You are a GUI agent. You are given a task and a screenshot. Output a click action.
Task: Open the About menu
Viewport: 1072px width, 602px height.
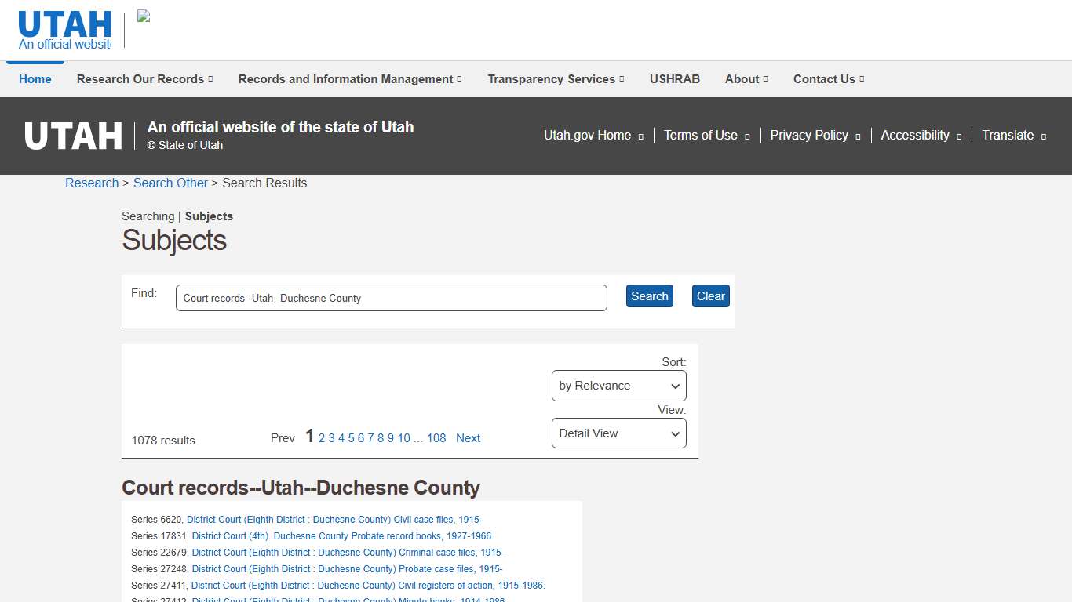point(746,79)
